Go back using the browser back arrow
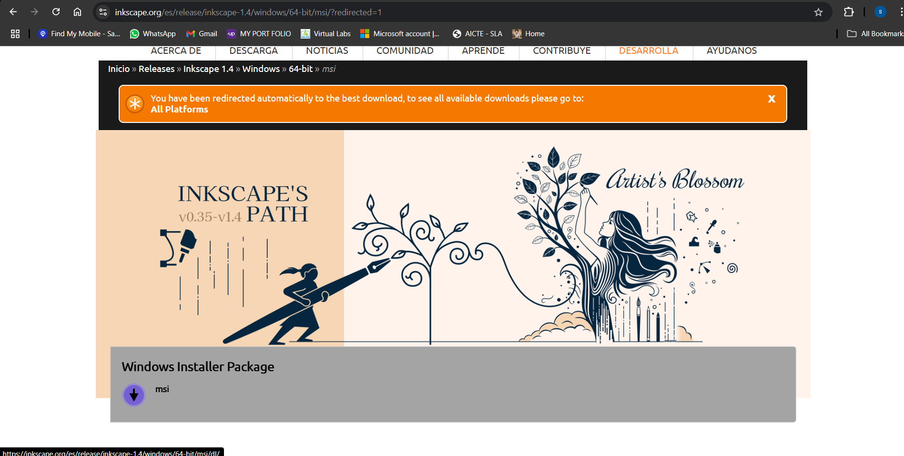This screenshot has width=904, height=456. point(13,12)
